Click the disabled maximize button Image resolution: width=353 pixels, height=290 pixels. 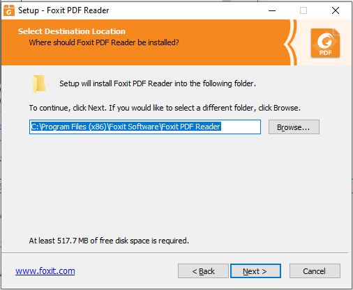pos(303,10)
